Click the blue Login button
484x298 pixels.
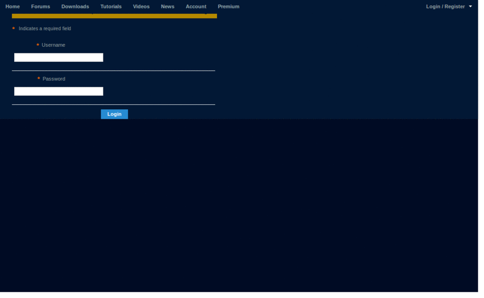[114, 114]
